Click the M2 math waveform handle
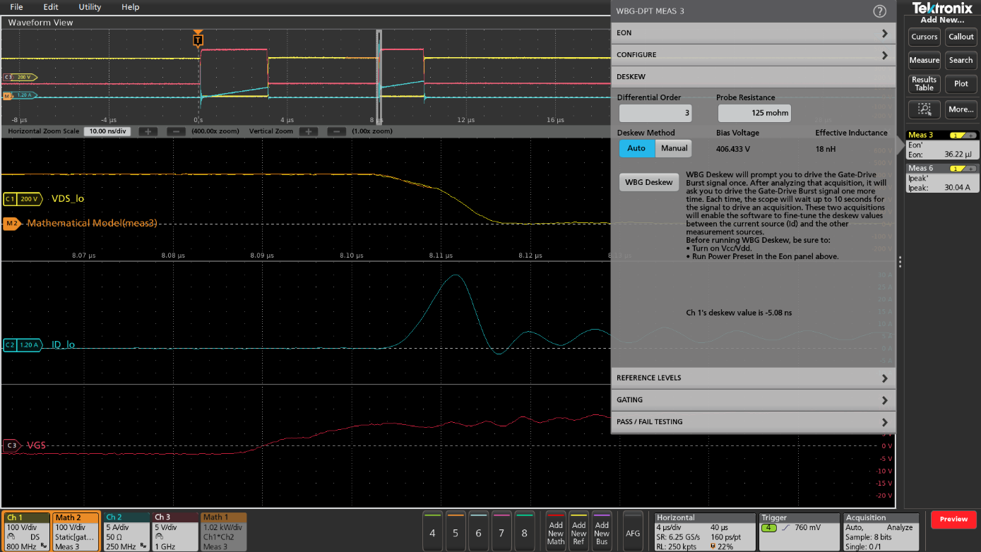This screenshot has height=552, width=981. point(12,224)
